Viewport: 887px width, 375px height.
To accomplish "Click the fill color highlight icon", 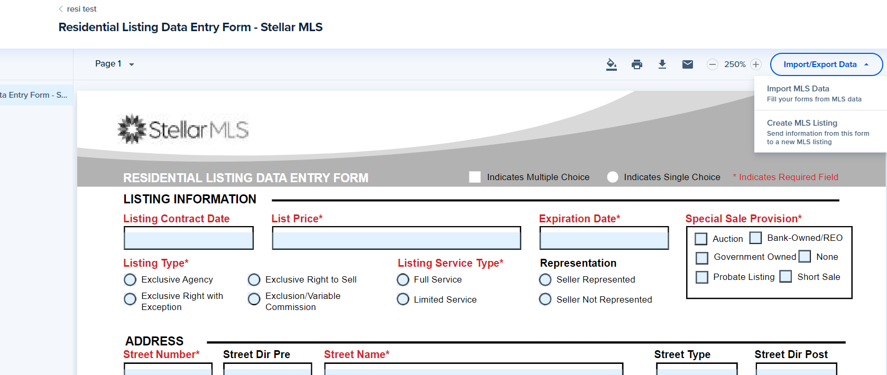I will [x=611, y=64].
